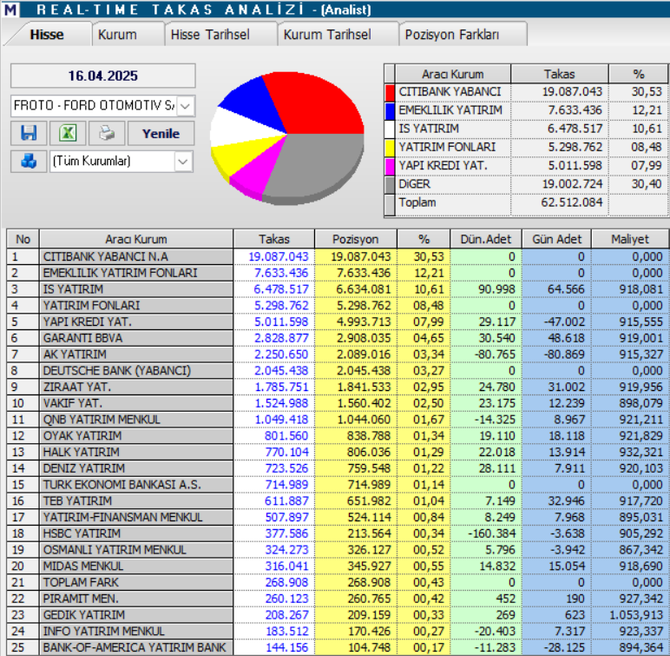Viewport: 670px width, 656px height.
Task: Click the 16.04.2025 date button
Action: (x=103, y=76)
